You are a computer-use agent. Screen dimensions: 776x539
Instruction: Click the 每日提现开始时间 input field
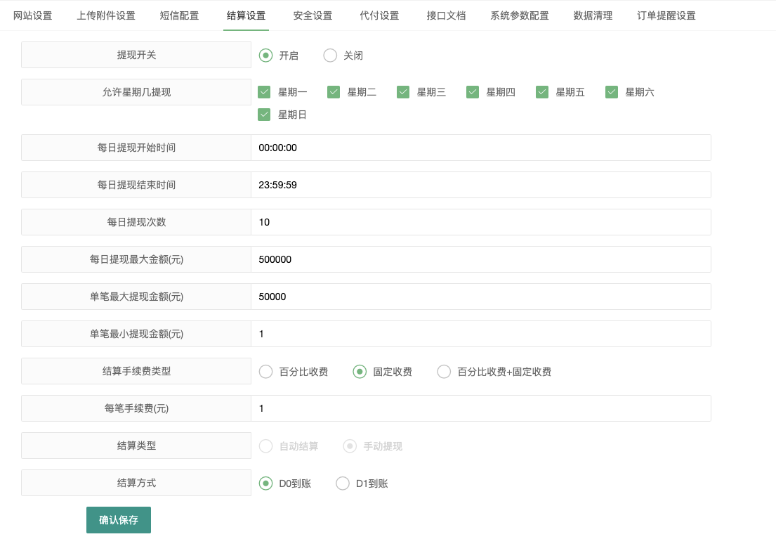[482, 148]
